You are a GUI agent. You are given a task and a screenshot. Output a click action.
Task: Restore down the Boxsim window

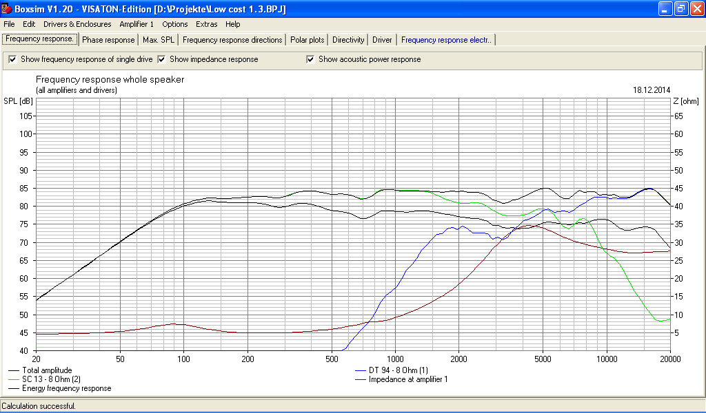(680, 8)
